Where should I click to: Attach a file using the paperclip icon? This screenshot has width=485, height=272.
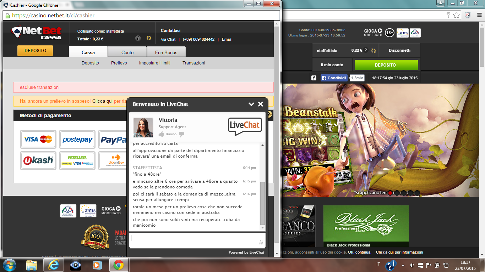point(261,243)
